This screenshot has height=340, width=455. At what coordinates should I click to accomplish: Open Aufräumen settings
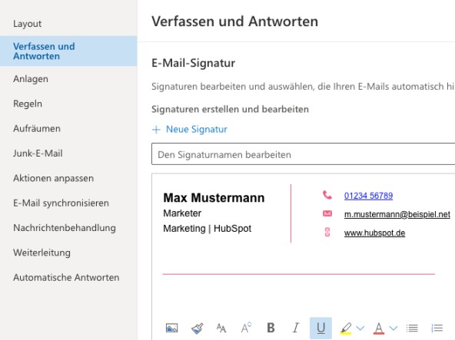coord(37,128)
